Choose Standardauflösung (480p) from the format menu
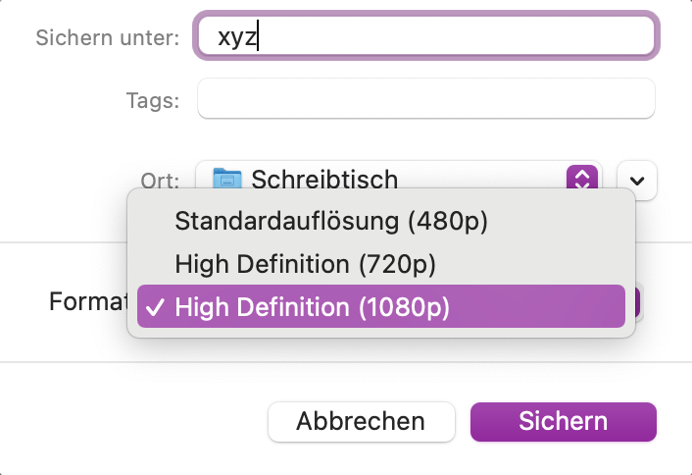Screen dimensions: 692x475 331,221
